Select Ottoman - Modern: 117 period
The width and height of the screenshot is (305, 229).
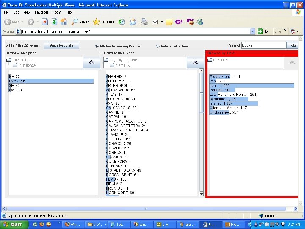(x=228, y=108)
